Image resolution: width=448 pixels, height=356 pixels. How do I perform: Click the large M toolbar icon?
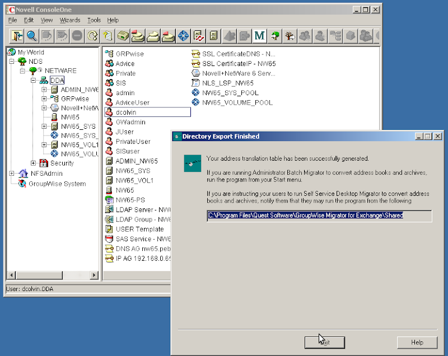click(259, 36)
